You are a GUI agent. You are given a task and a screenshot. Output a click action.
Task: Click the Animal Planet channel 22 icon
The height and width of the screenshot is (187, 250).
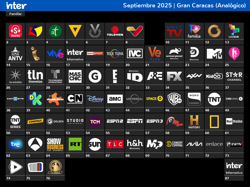(x=174, y=54)
